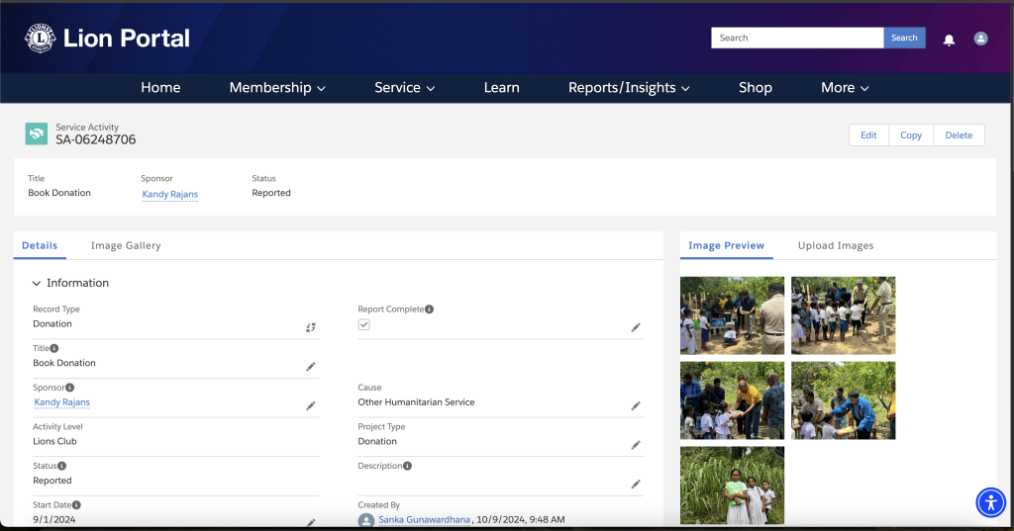The width and height of the screenshot is (1014, 531).
Task: Edit Report Complete pencil icon
Action: [636, 327]
